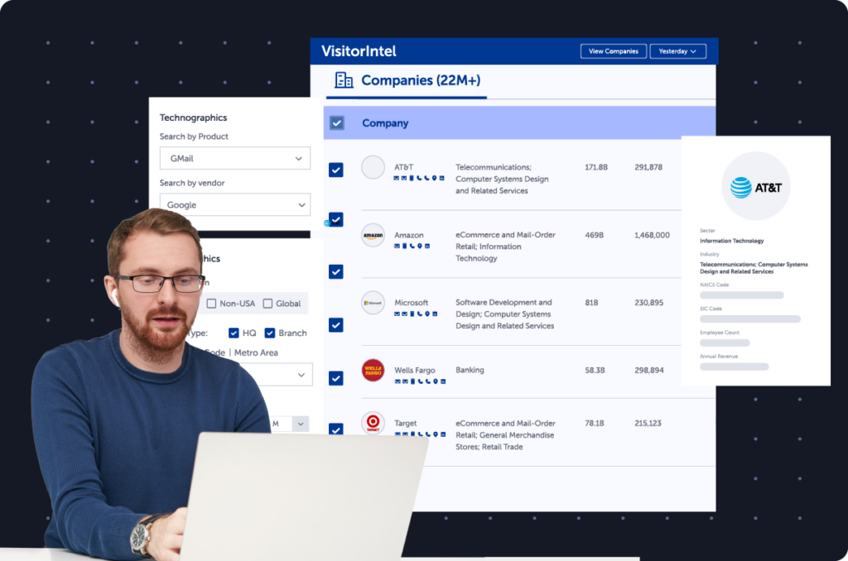Click the empty logo circle in AT&T row
Image resolution: width=848 pixels, height=561 pixels.
373,167
